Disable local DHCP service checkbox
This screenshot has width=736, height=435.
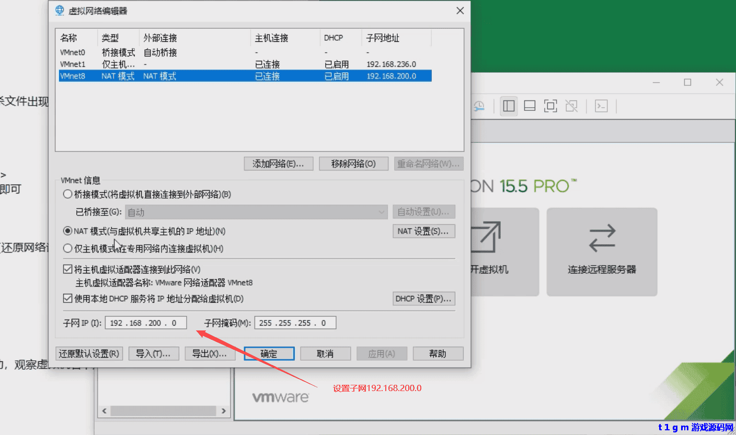click(x=67, y=299)
